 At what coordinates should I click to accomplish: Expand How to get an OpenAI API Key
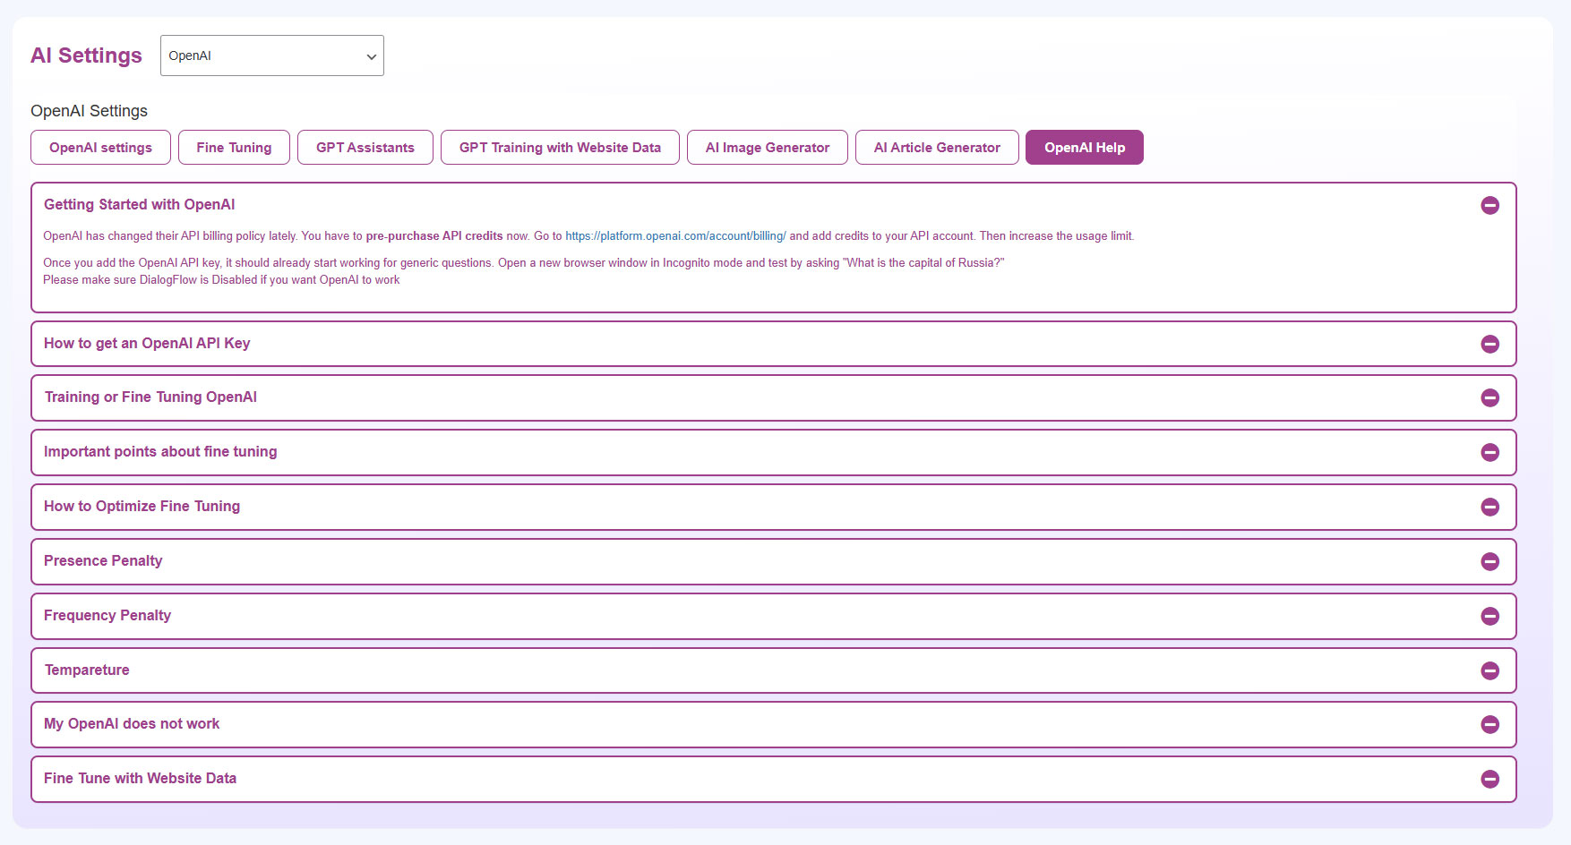click(147, 344)
